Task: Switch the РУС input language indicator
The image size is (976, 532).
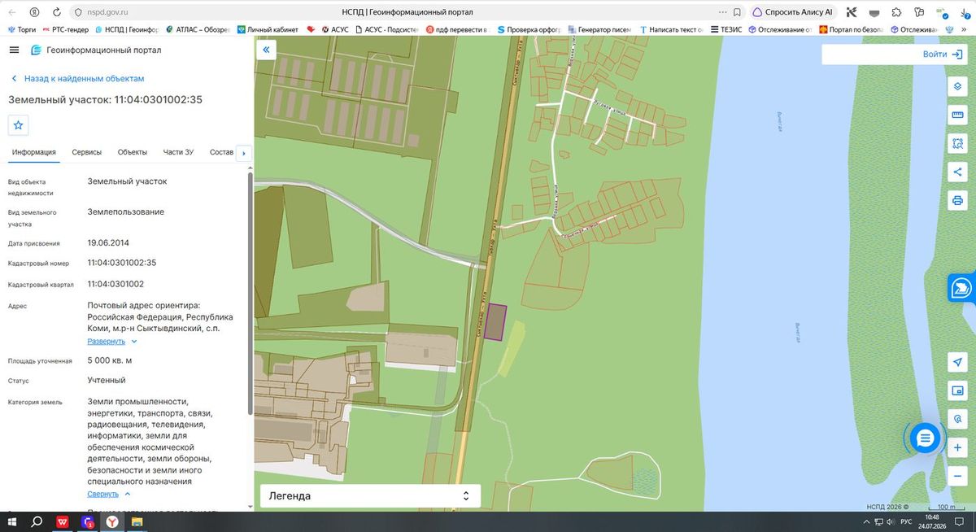Action: click(x=906, y=521)
